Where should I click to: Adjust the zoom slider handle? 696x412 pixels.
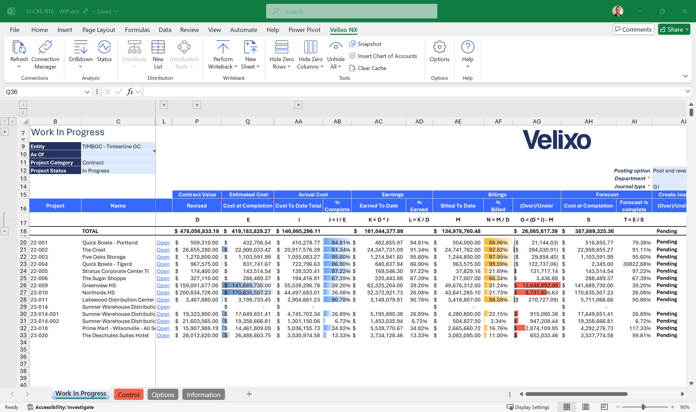tap(643, 407)
